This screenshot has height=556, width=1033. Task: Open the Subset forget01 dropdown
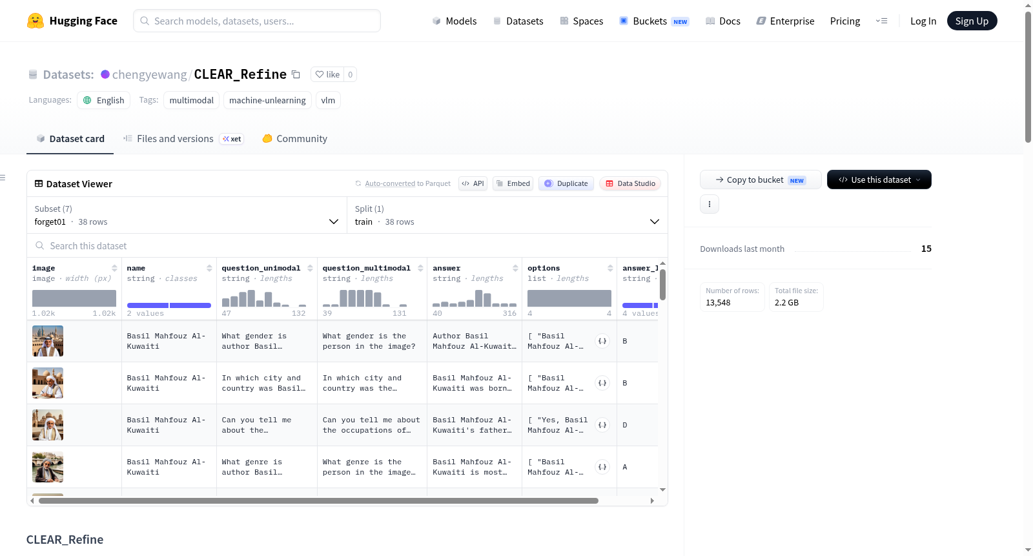point(187,215)
